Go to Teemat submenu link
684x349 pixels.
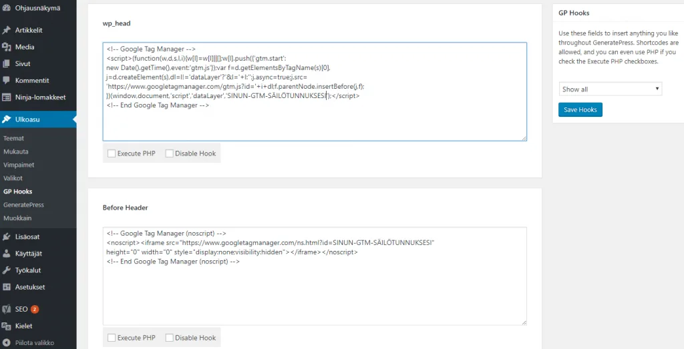[13, 138]
